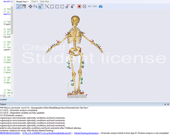Image resolution: width=170 pixels, height=137 pixels.
Task: Open the Chart 1 tab
Action: point(35,2)
